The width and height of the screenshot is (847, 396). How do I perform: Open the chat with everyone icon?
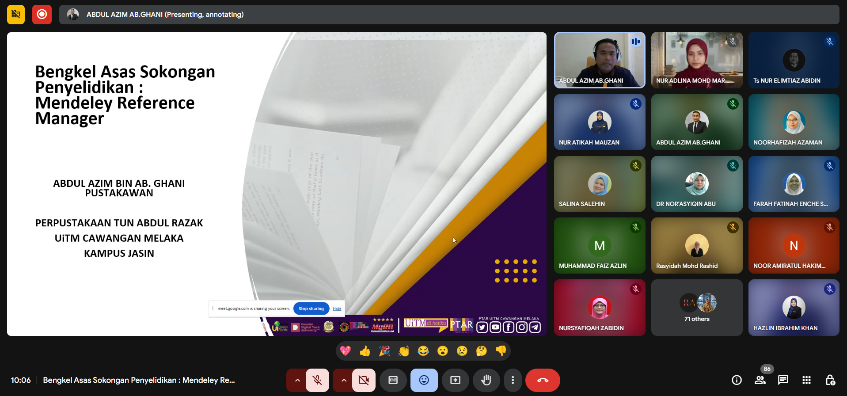click(783, 380)
